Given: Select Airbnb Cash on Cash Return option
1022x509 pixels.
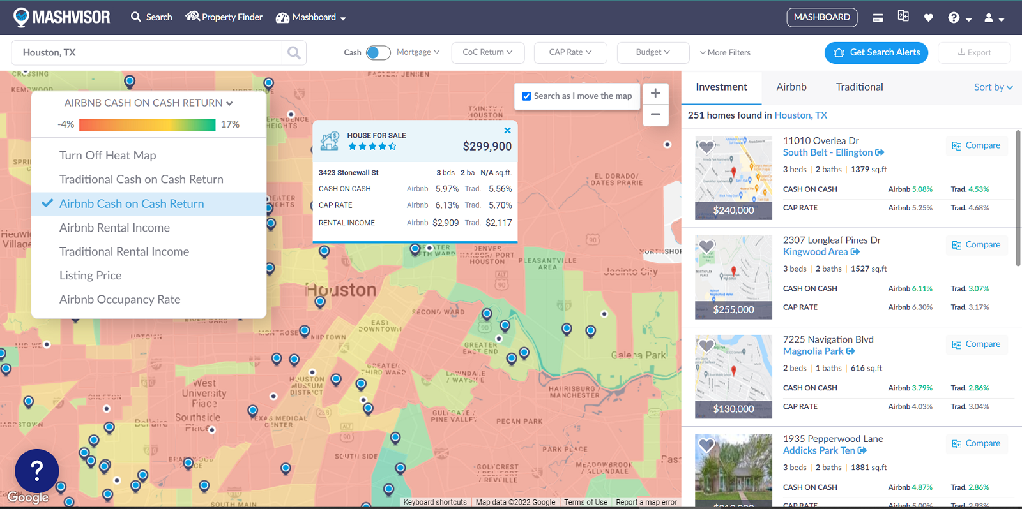Looking at the screenshot, I should click(x=148, y=204).
